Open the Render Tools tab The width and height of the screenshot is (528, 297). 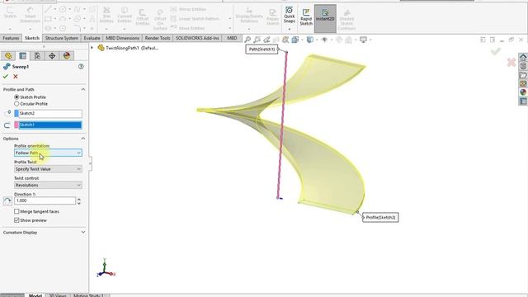158,38
